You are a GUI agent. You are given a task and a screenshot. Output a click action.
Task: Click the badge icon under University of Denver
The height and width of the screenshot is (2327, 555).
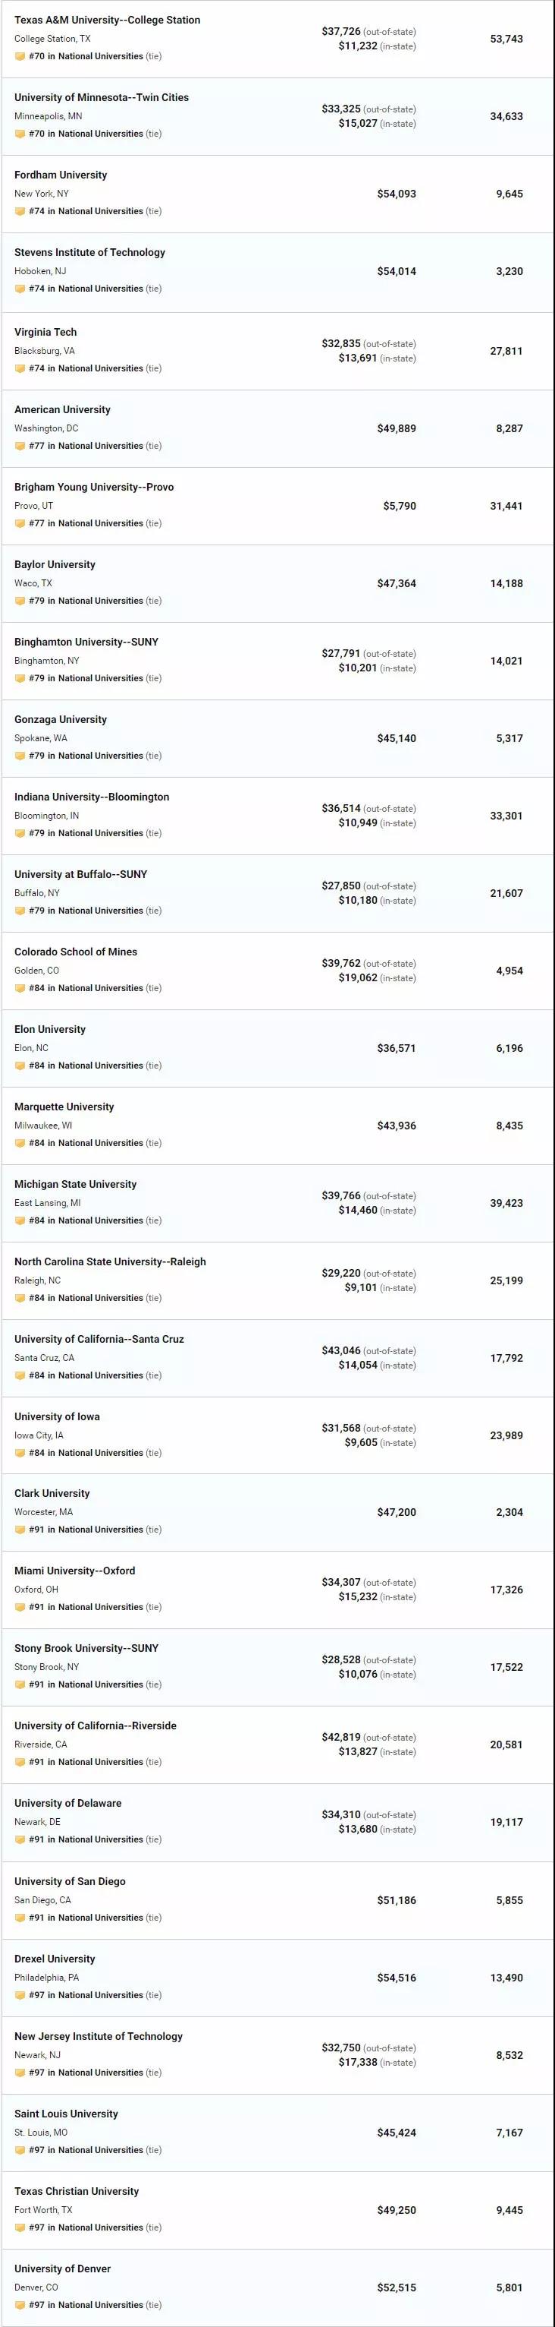[x=20, y=2304]
